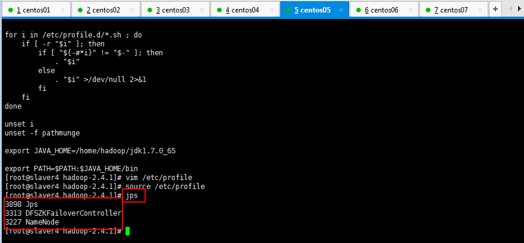Open a new session tab with plus button

496,9
